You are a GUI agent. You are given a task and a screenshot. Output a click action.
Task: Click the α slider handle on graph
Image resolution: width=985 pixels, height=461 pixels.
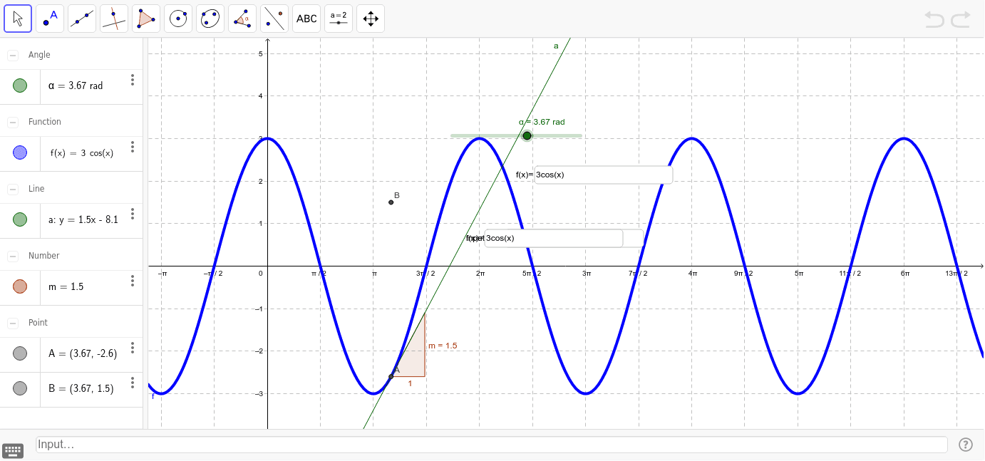pos(527,135)
